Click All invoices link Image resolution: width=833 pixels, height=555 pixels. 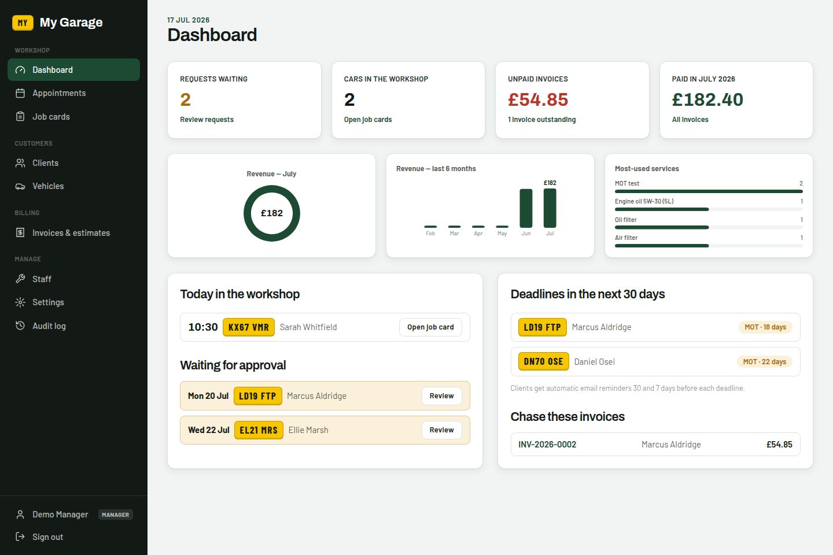(690, 120)
